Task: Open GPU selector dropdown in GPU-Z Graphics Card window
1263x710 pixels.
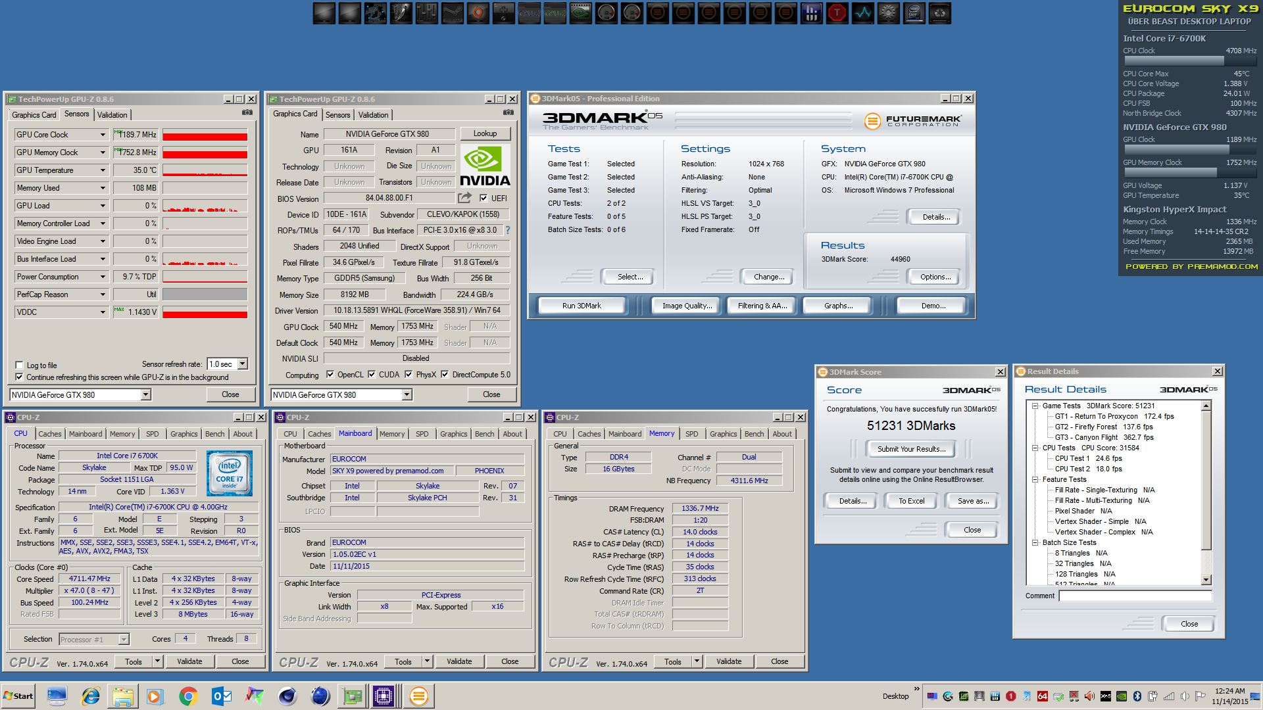Action: pyautogui.click(x=407, y=394)
